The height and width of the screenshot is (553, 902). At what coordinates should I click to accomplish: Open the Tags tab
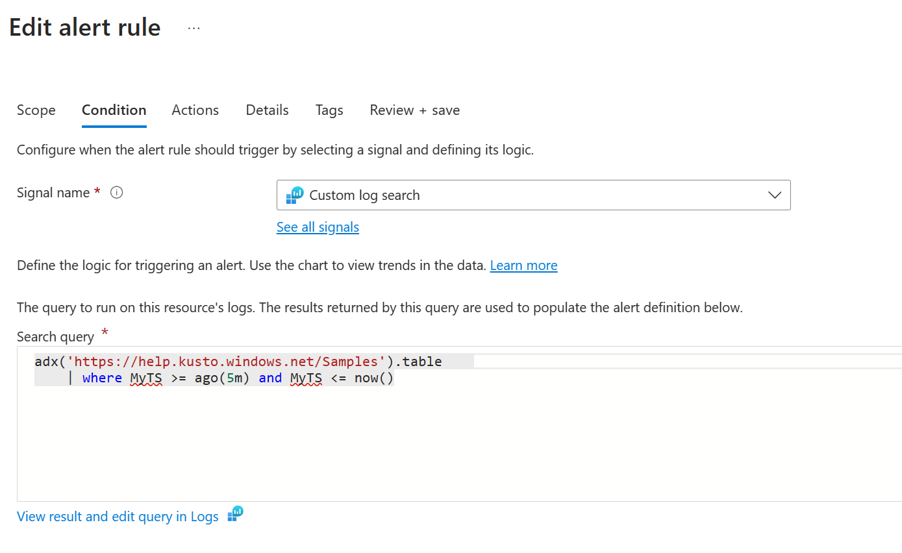click(x=329, y=110)
